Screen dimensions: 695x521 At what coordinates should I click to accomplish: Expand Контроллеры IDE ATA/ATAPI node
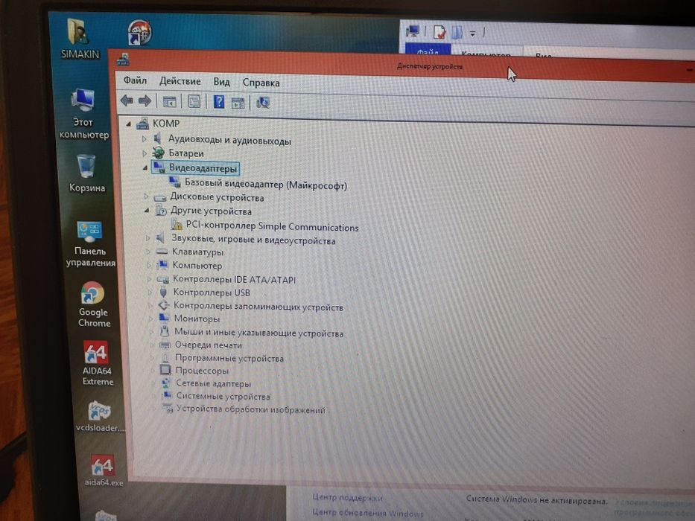point(150,279)
